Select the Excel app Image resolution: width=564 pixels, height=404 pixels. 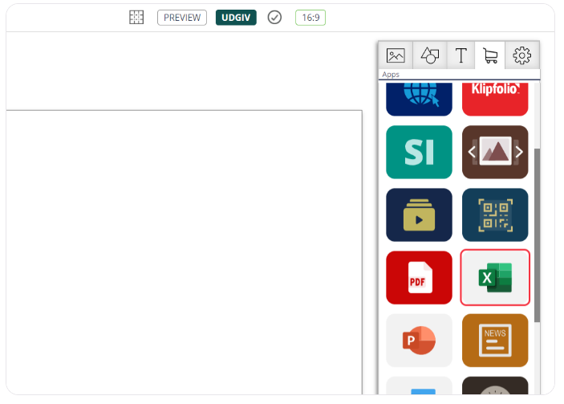(495, 278)
